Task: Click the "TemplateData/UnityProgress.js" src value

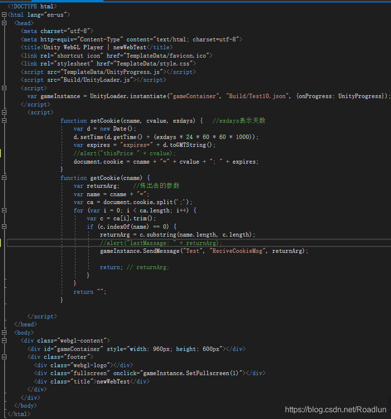Action: click(x=112, y=72)
